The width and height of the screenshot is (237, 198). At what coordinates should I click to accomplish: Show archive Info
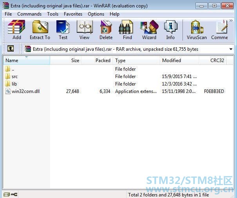point(170,27)
